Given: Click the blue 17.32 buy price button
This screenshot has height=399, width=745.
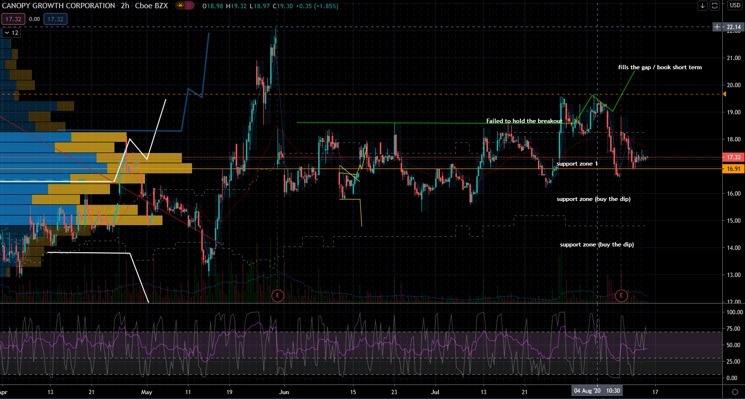Looking at the screenshot, I should 55,19.
